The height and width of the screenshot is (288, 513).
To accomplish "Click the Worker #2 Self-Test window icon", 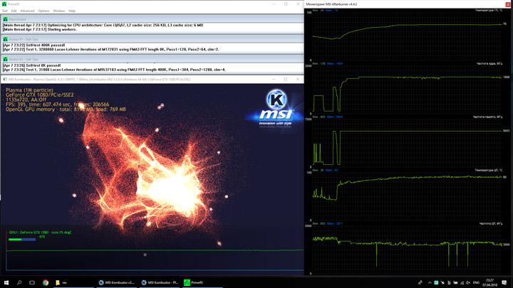I will (5, 59).
